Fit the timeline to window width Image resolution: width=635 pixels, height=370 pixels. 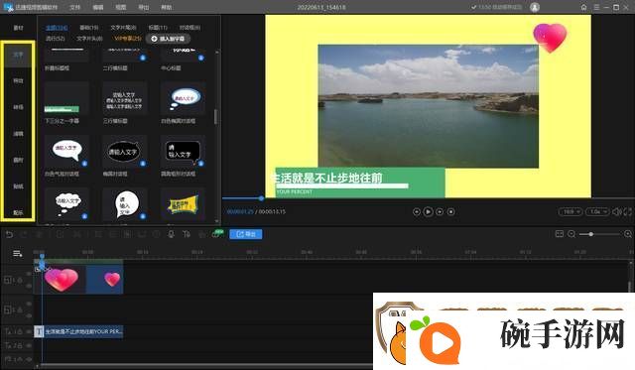(x=560, y=234)
